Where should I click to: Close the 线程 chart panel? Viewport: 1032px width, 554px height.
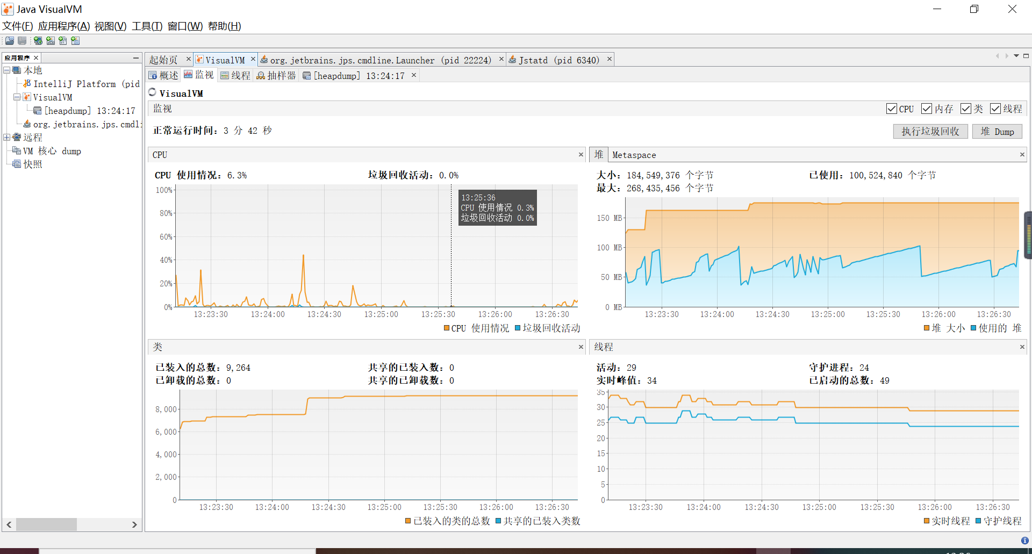(1022, 347)
